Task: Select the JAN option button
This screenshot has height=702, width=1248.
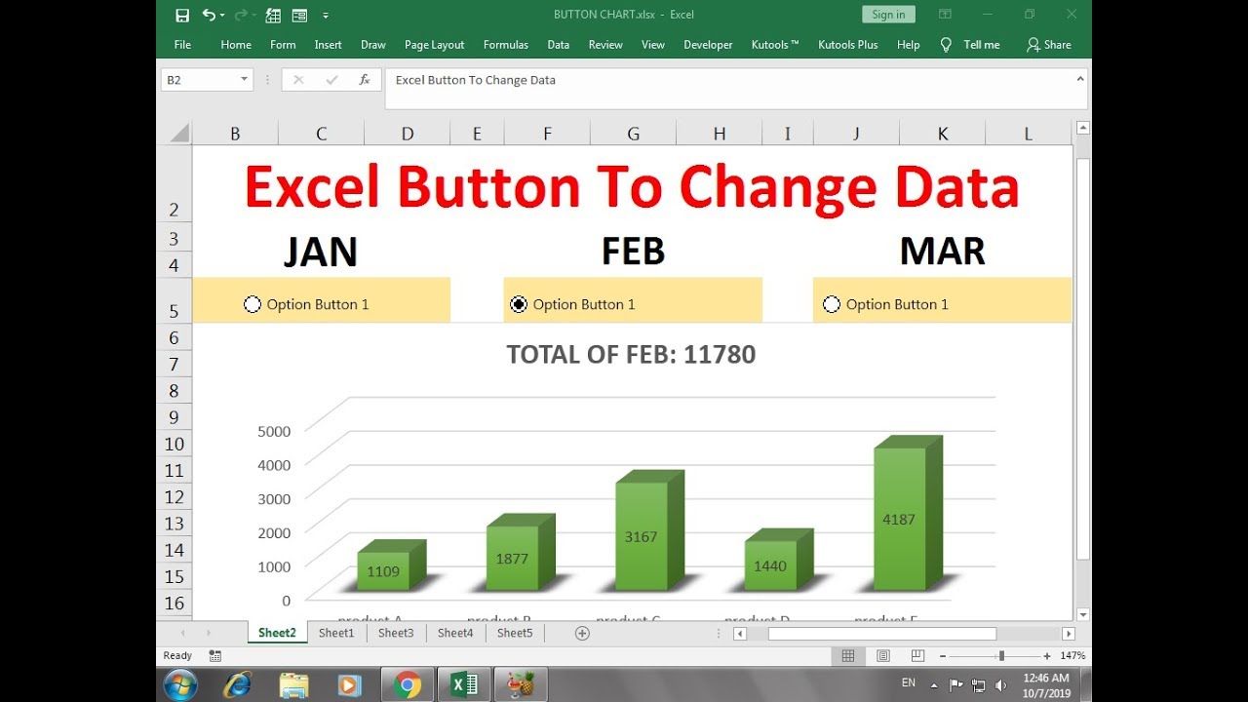Action: (253, 304)
